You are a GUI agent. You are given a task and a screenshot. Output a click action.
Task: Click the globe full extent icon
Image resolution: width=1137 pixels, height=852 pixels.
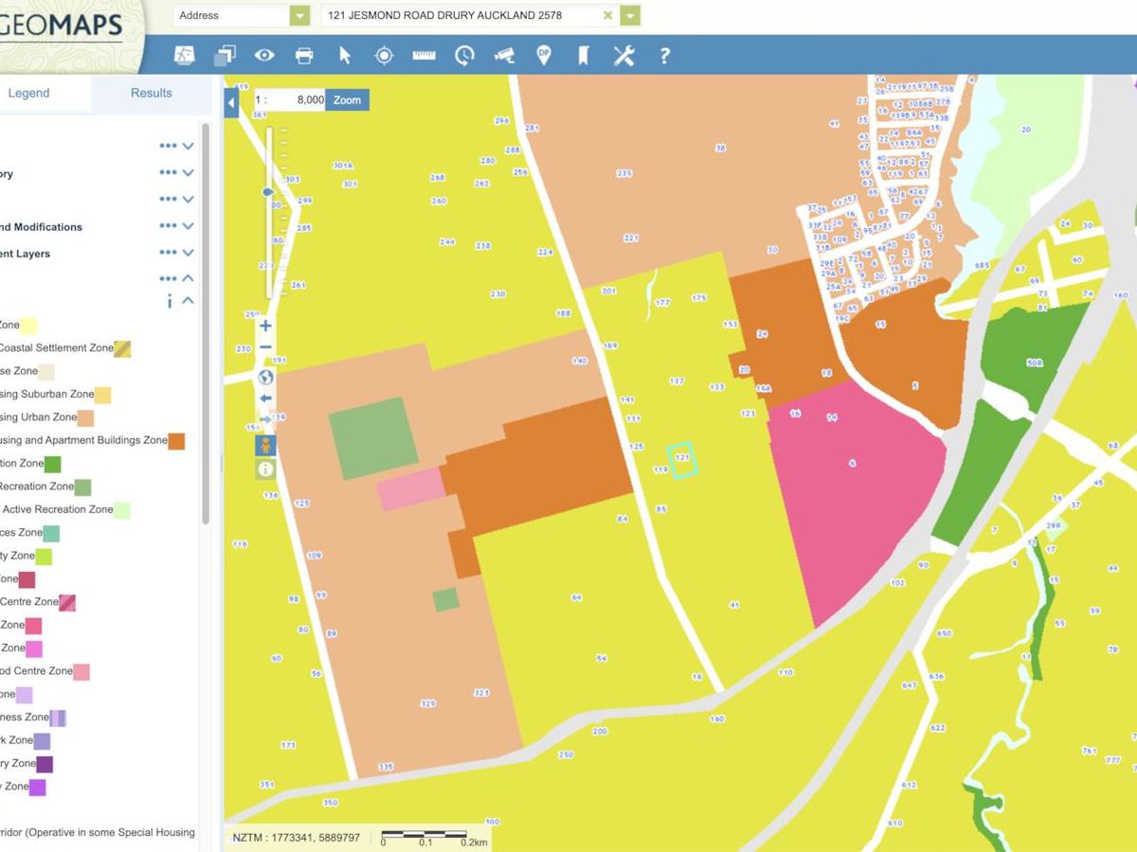click(x=265, y=377)
